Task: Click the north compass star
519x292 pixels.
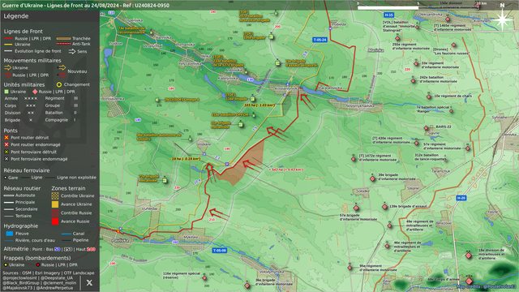Action: pyautogui.click(x=502, y=19)
